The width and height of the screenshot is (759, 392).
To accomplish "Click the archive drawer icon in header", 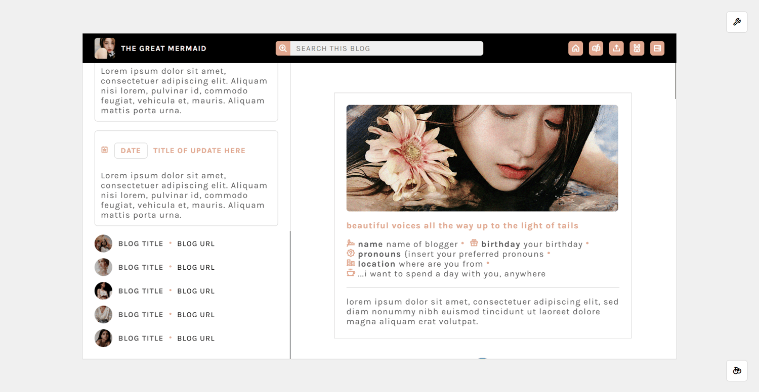I will (x=657, y=48).
